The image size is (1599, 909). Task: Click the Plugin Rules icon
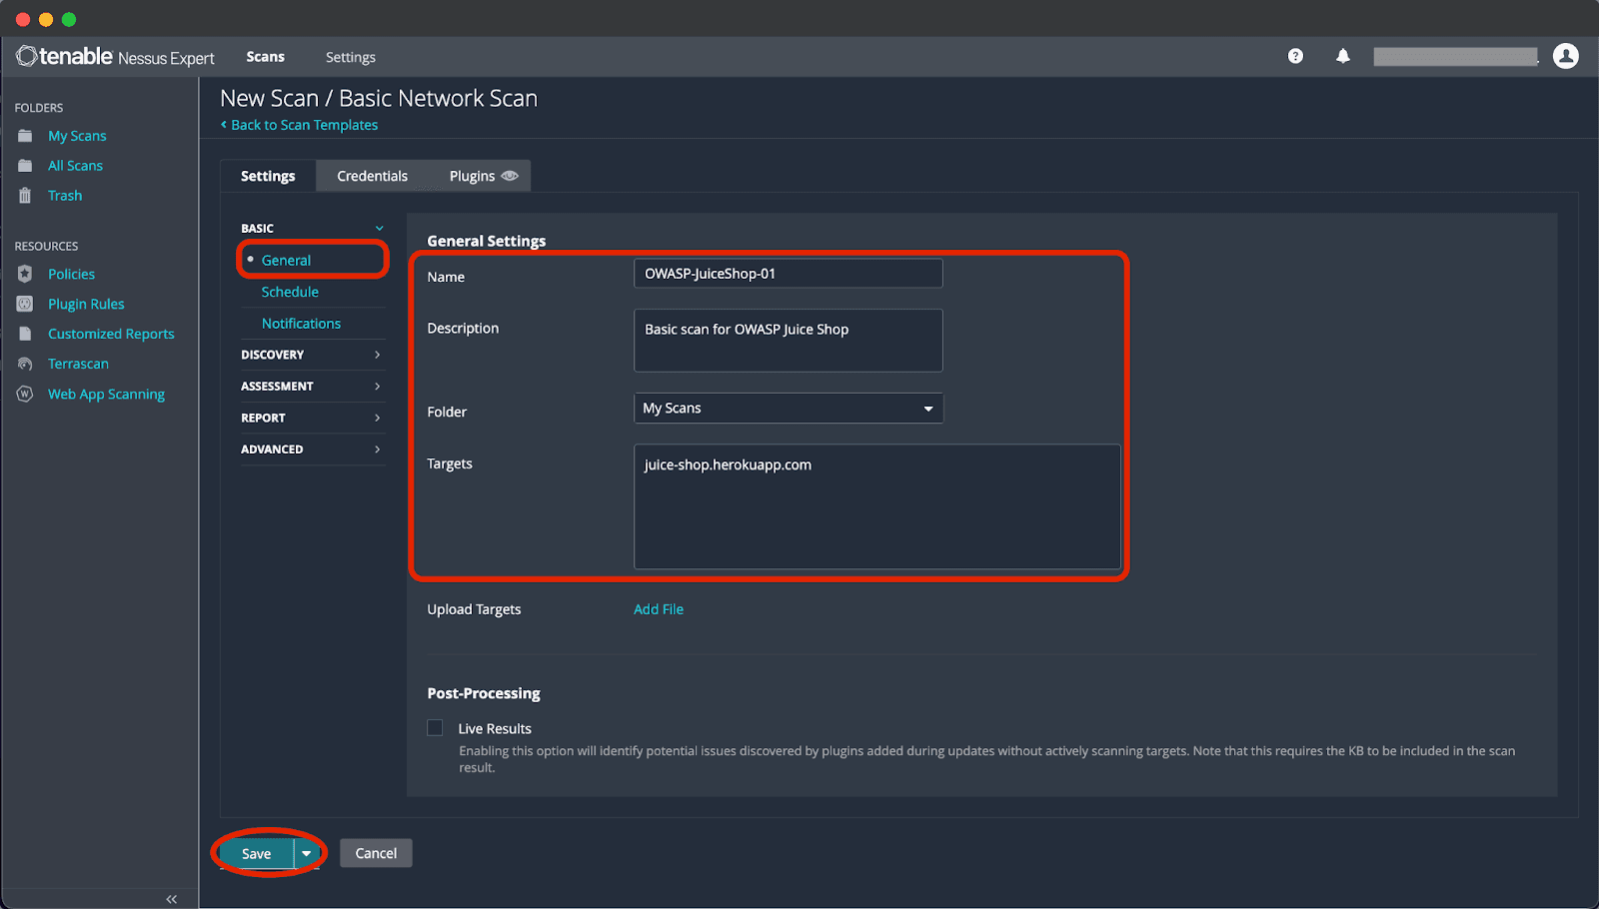point(25,304)
